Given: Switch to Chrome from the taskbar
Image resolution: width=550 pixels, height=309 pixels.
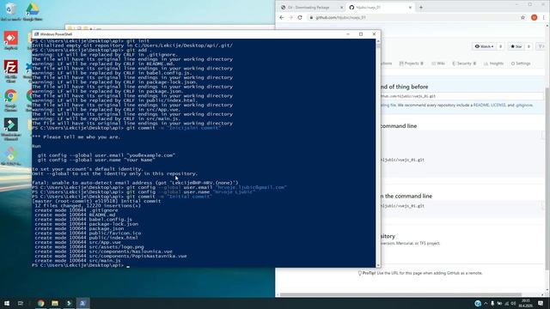Looking at the screenshot, I should click(x=40, y=303).
